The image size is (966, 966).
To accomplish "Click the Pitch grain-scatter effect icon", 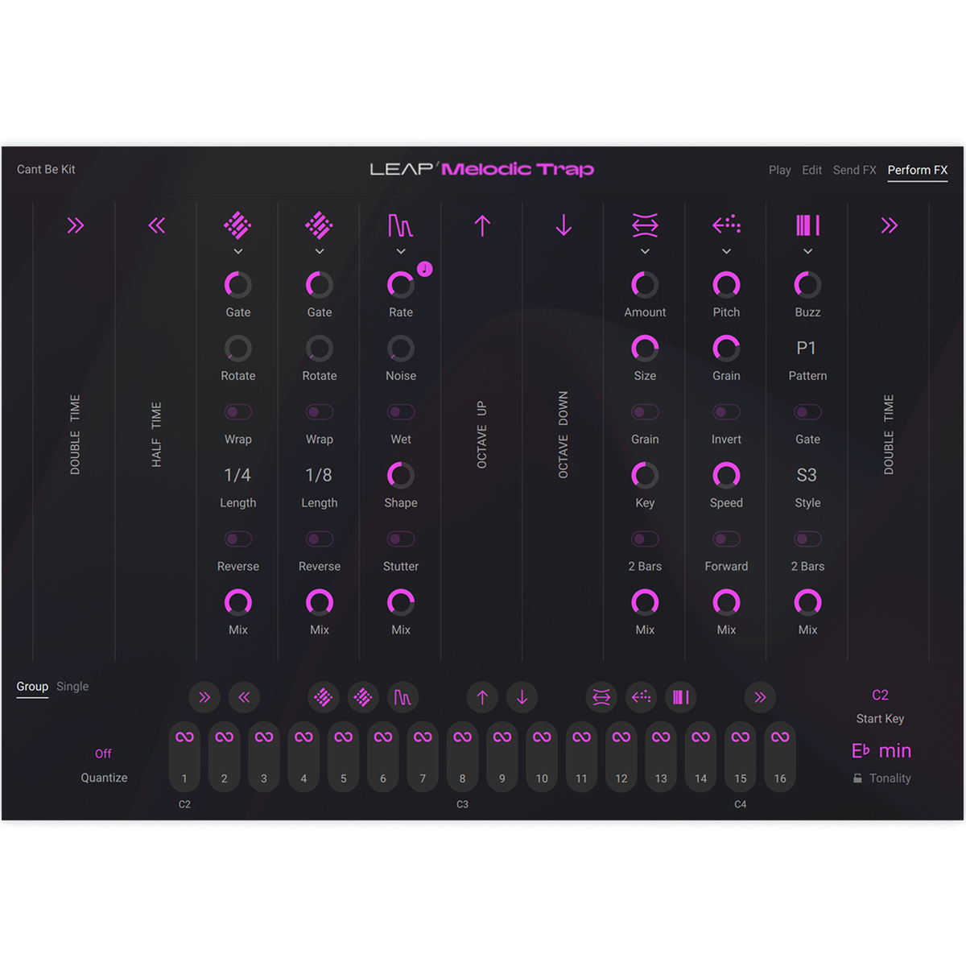I will [x=726, y=226].
